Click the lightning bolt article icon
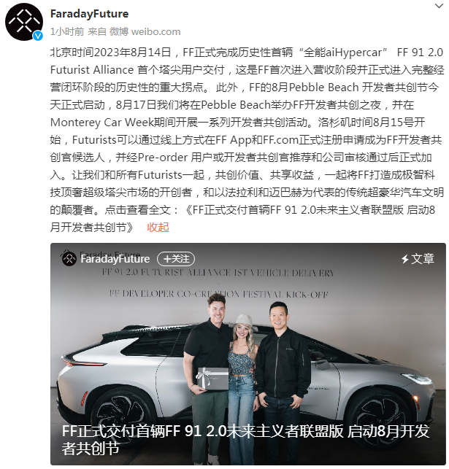 405,259
